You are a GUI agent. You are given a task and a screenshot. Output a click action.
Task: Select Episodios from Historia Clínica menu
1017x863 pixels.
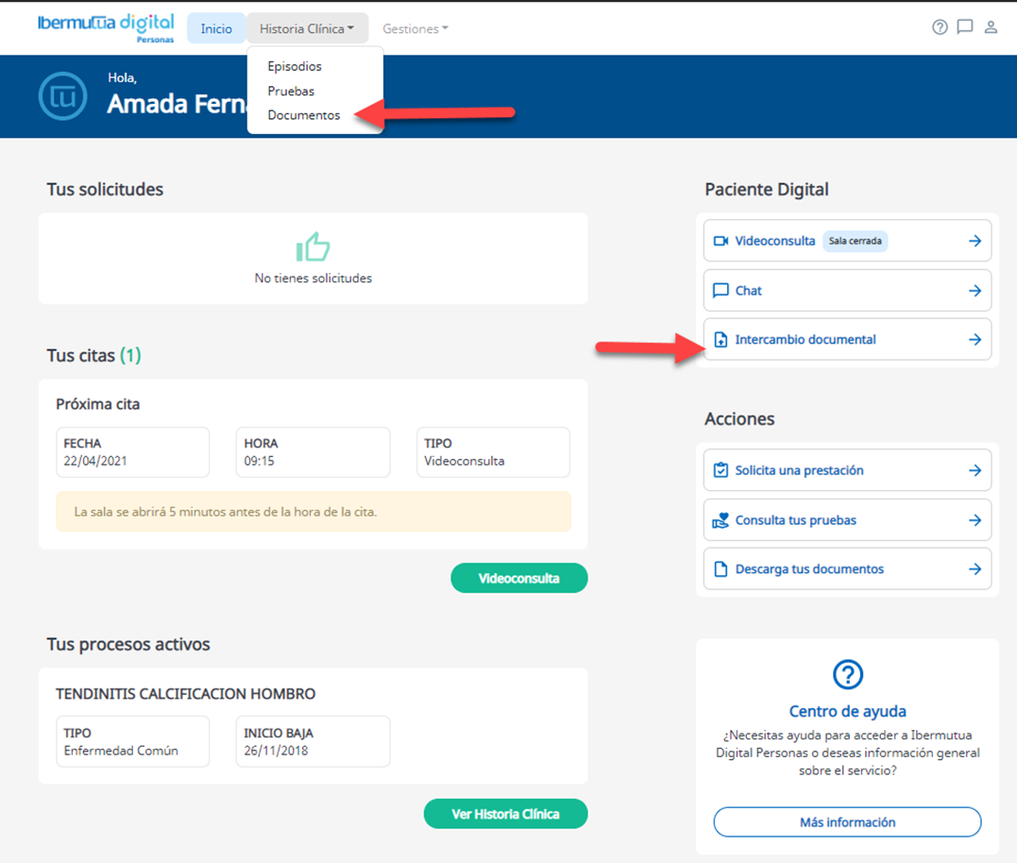tap(295, 66)
